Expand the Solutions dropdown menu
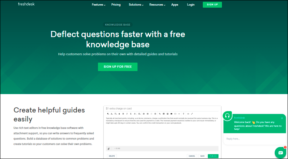 tap(136, 5)
